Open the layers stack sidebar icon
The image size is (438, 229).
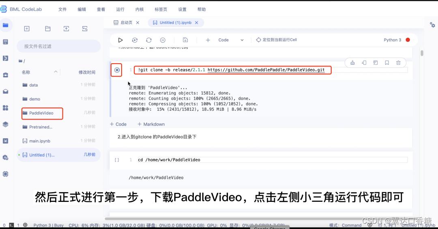(6, 124)
